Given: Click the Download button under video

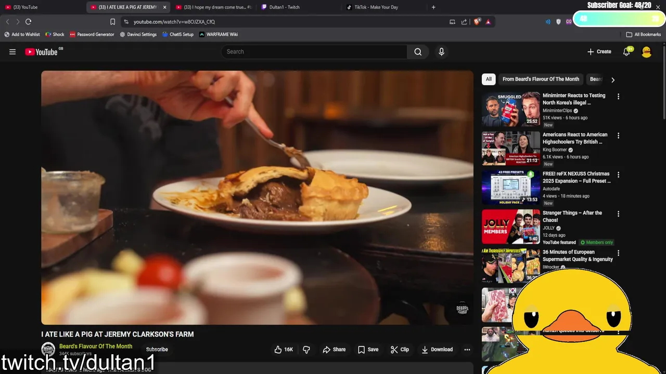Looking at the screenshot, I should coord(437,350).
